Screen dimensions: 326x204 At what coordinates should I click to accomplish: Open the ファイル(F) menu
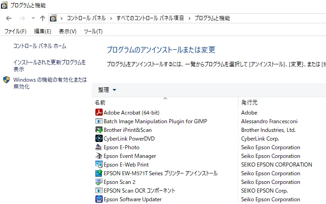16,31
